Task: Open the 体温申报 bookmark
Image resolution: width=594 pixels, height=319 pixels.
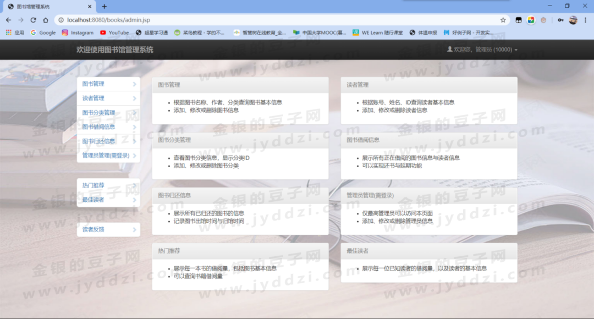Action: [x=423, y=32]
